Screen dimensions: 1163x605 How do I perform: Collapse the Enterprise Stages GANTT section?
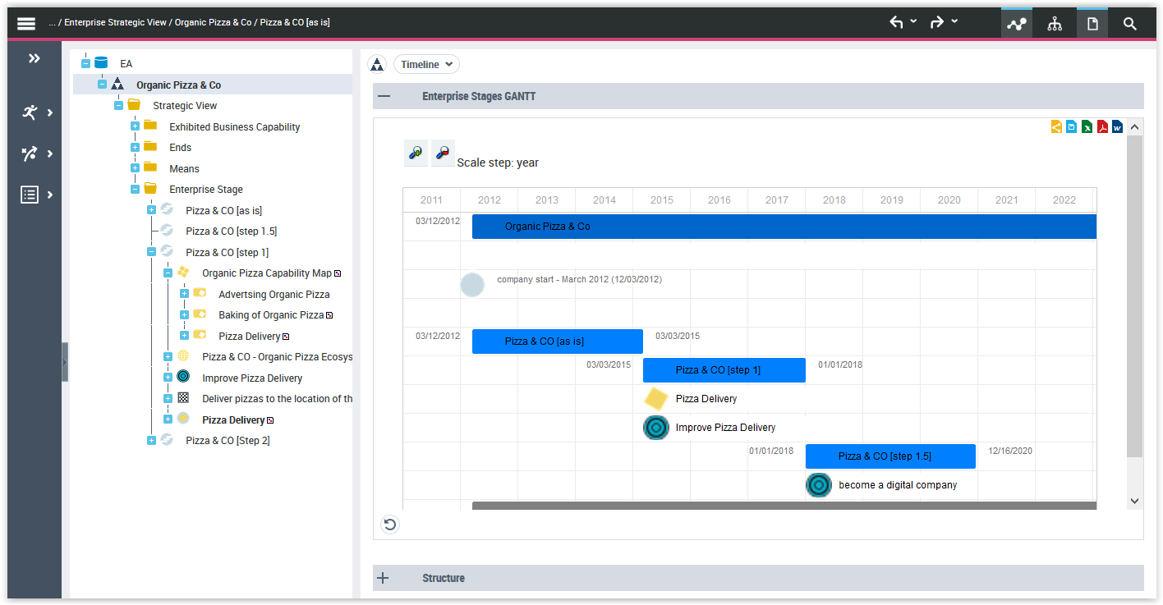pos(384,96)
